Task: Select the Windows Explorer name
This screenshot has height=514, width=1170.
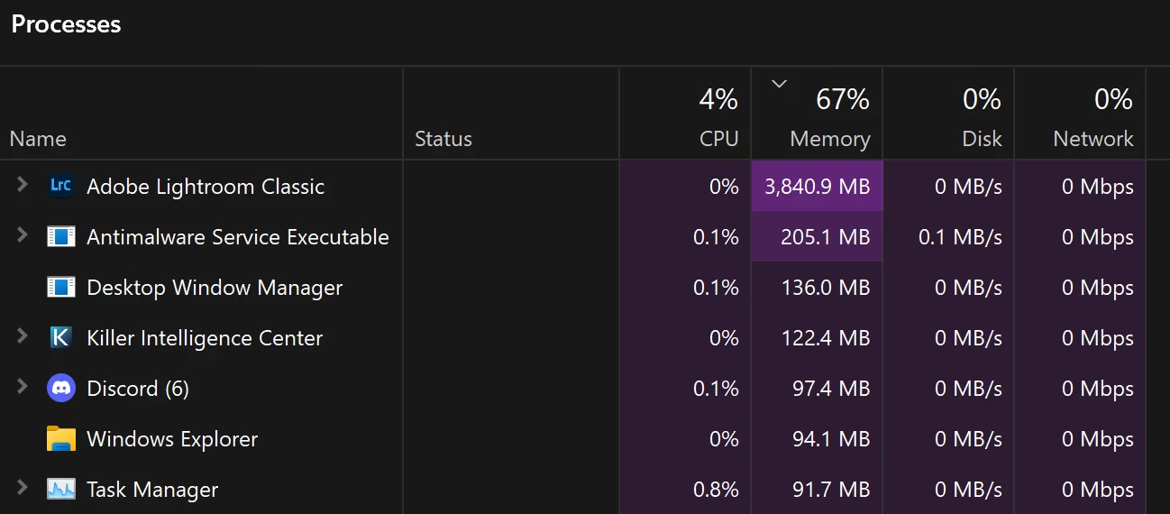Action: pyautogui.click(x=172, y=439)
